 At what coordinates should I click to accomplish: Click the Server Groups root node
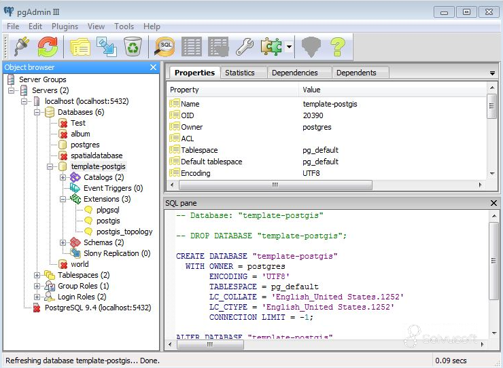(42, 79)
